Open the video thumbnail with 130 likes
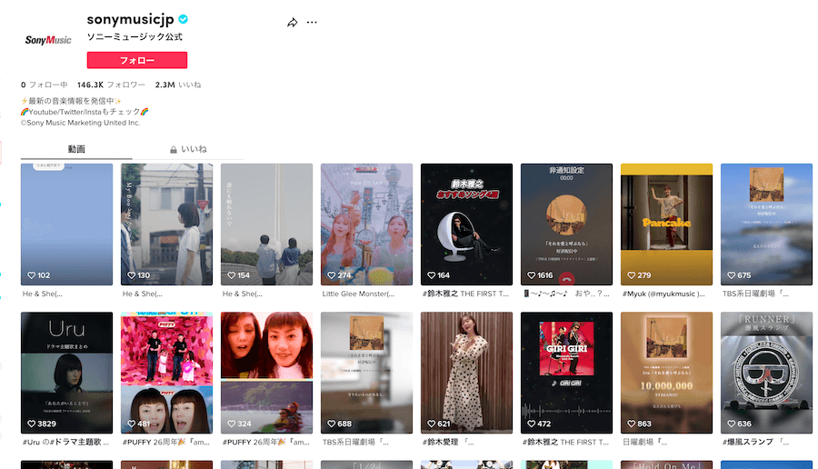The height and width of the screenshot is (469, 818). (x=167, y=225)
